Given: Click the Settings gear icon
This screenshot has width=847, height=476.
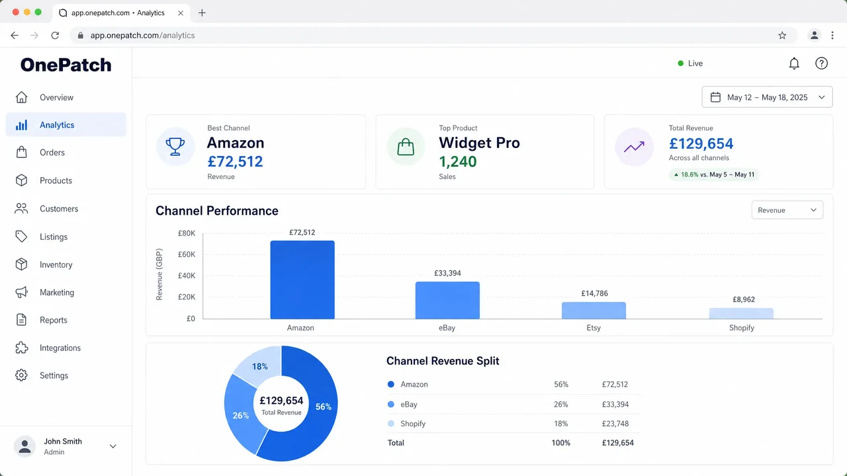Looking at the screenshot, I should [x=21, y=376].
